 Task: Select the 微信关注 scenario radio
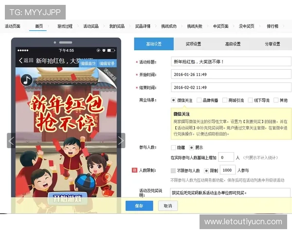pyautogui.click(x=173, y=100)
